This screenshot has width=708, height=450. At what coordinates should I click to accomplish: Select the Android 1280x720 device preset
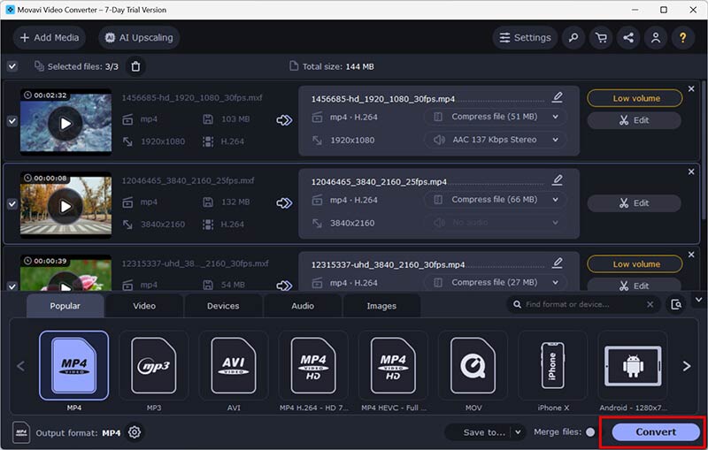click(633, 366)
